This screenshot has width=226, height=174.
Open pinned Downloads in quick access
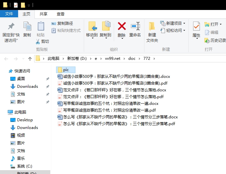pyautogui.click(x=24, y=87)
